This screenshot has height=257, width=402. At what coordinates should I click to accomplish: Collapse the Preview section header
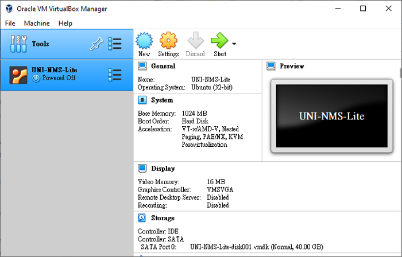pos(292,66)
